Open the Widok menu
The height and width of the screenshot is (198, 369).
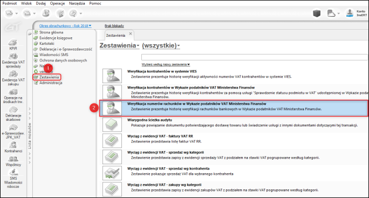26,3
